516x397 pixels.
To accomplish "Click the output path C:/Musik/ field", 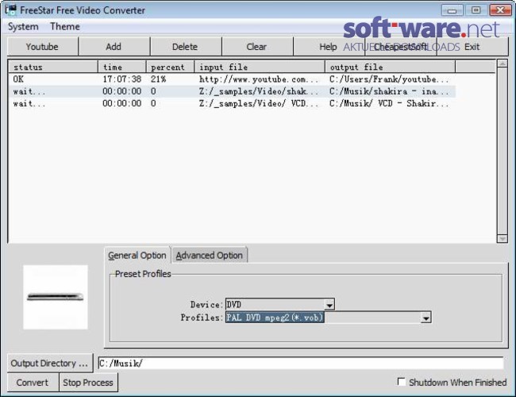I will coord(301,363).
